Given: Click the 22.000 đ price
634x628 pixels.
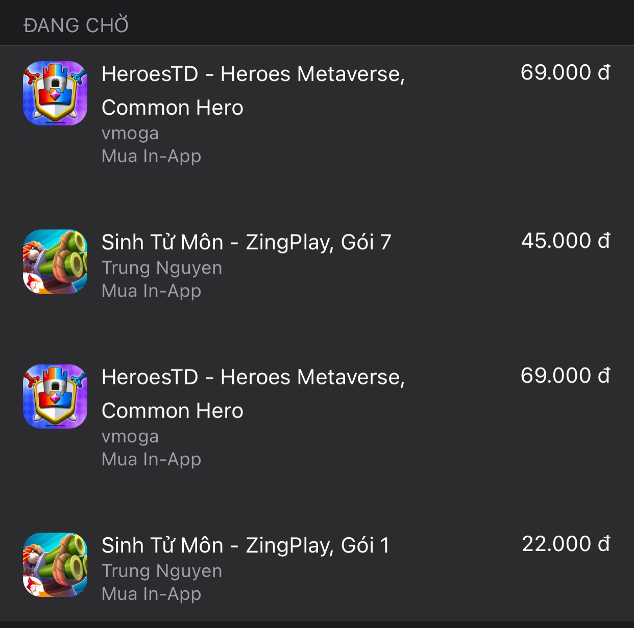Looking at the screenshot, I should pyautogui.click(x=565, y=544).
